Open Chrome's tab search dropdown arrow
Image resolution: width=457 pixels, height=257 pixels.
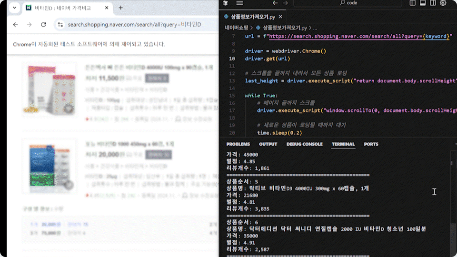[x=15, y=8]
